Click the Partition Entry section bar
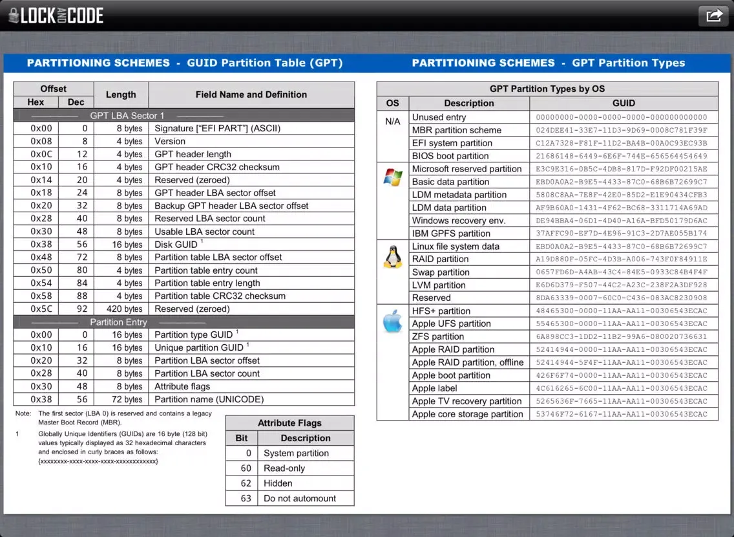Screen dimensions: 734x537 [x=183, y=322]
